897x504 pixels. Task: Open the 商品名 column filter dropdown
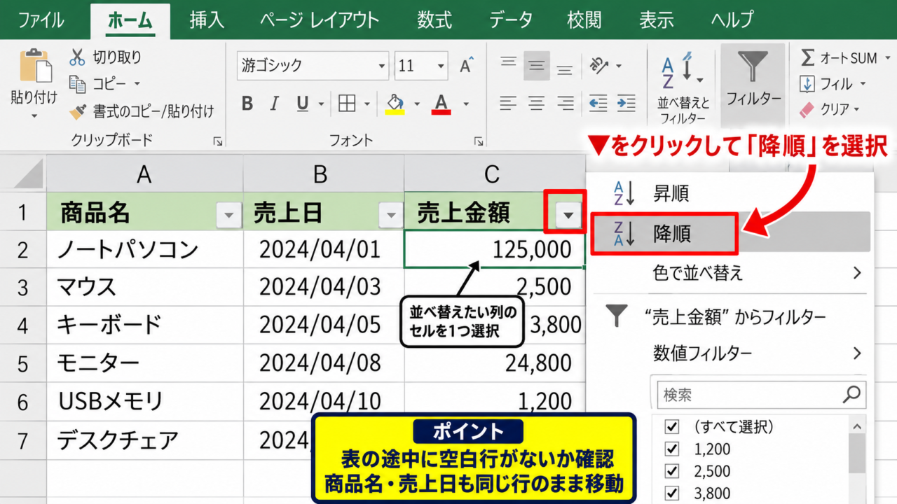(x=228, y=215)
